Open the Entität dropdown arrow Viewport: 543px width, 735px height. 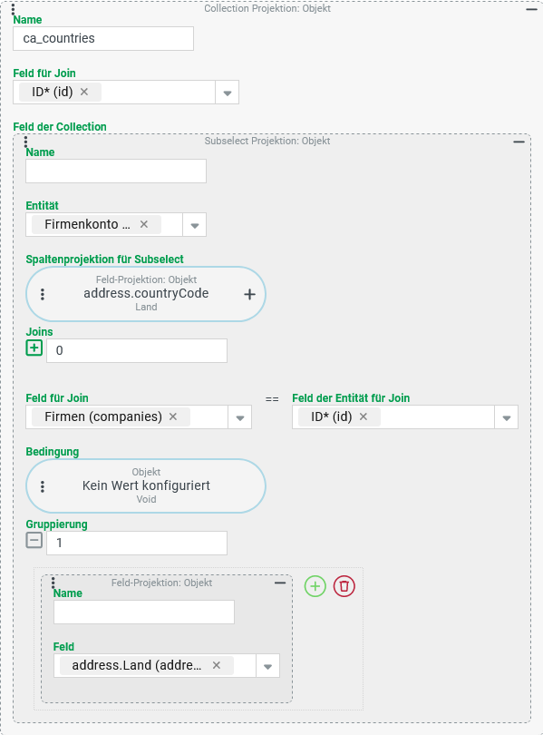pos(195,225)
